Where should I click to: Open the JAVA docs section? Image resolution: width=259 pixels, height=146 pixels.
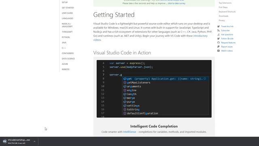click(x=64, y=43)
